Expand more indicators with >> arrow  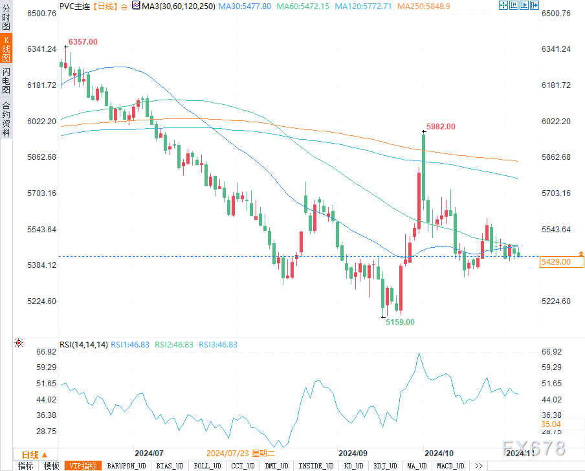click(x=478, y=466)
